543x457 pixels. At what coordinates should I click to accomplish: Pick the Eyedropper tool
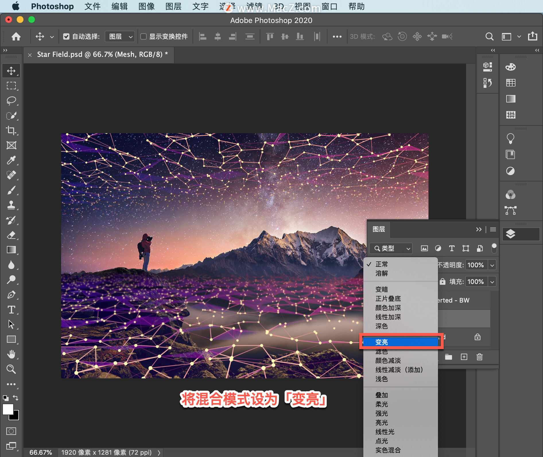(x=11, y=160)
